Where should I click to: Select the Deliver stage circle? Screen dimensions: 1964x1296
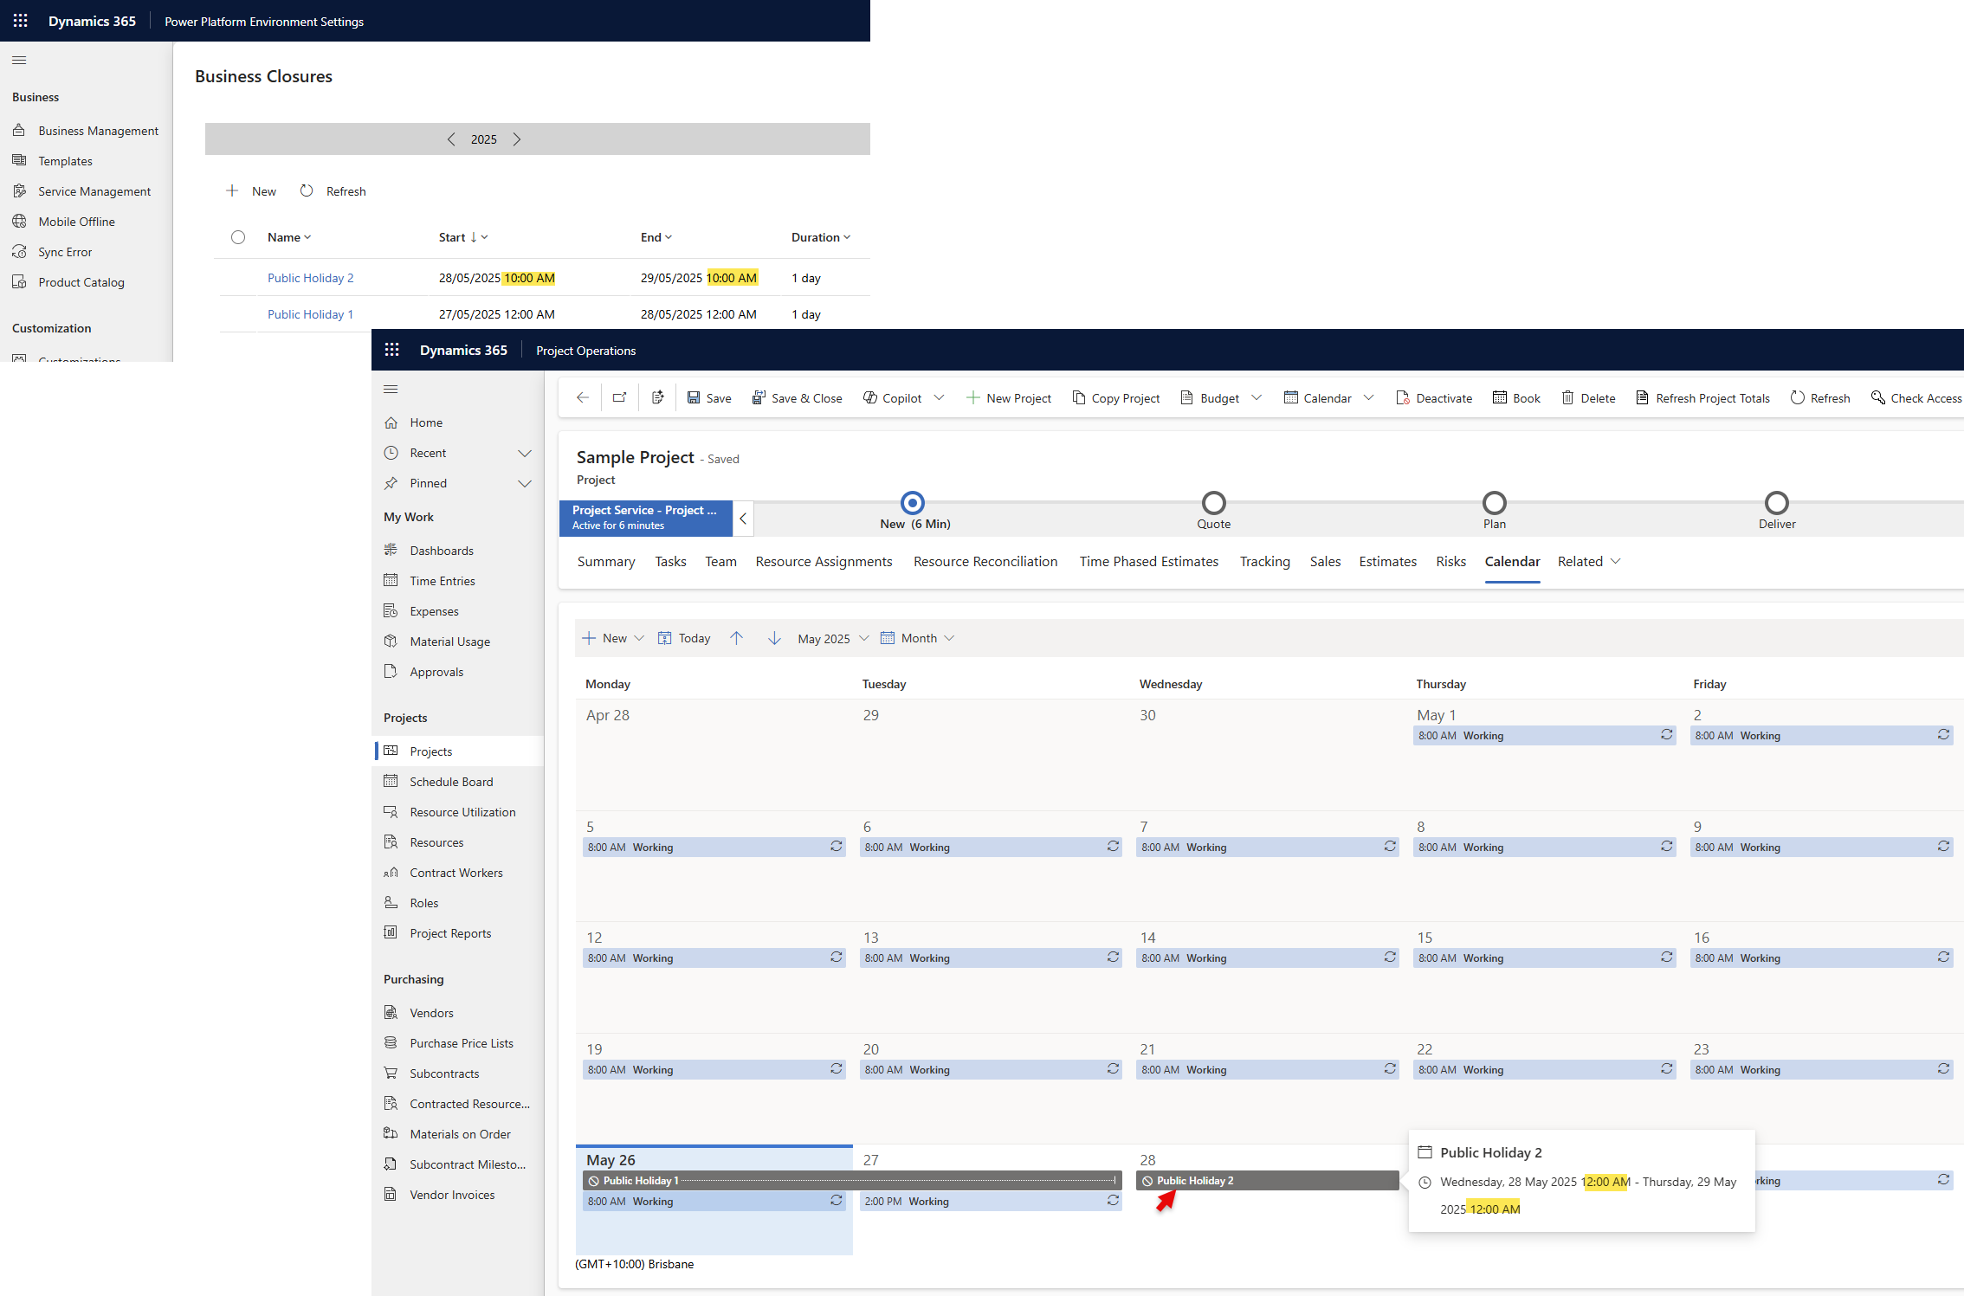tap(1777, 503)
